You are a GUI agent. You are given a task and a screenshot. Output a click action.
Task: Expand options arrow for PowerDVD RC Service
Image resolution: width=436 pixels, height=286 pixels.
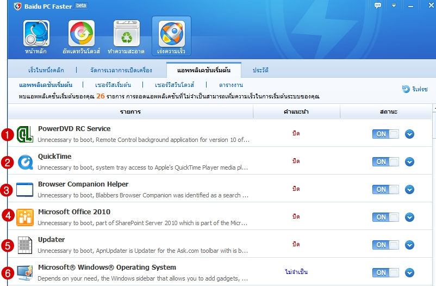coord(409,134)
